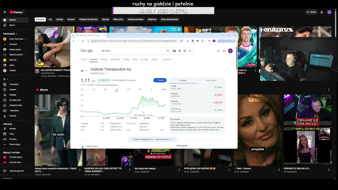Reload the Google search page

click(83, 41)
